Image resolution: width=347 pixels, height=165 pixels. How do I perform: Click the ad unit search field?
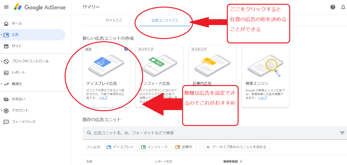coord(215,133)
